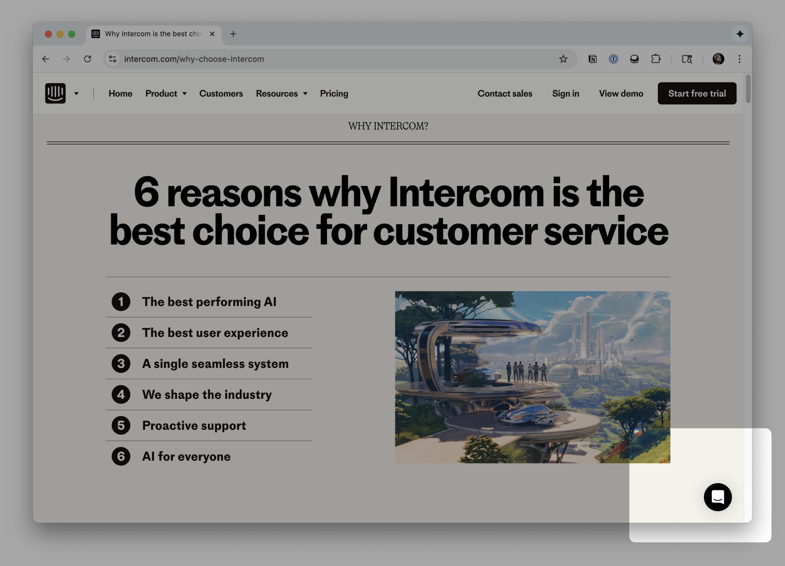Click the number 1 circle badge

[x=121, y=302]
